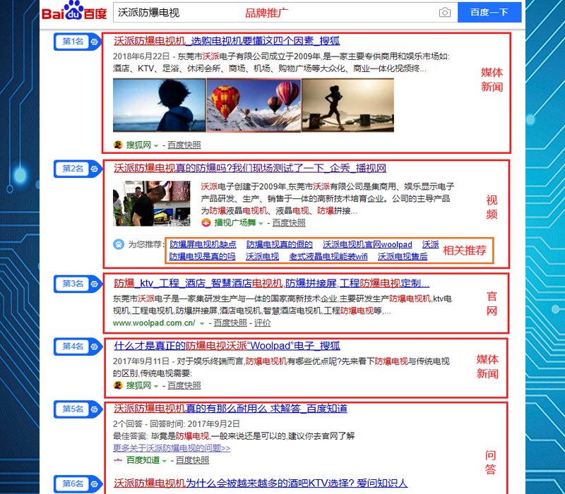The width and height of the screenshot is (565, 494).
Task: Open 百度快照 next to 百度知道
Action: (192, 460)
